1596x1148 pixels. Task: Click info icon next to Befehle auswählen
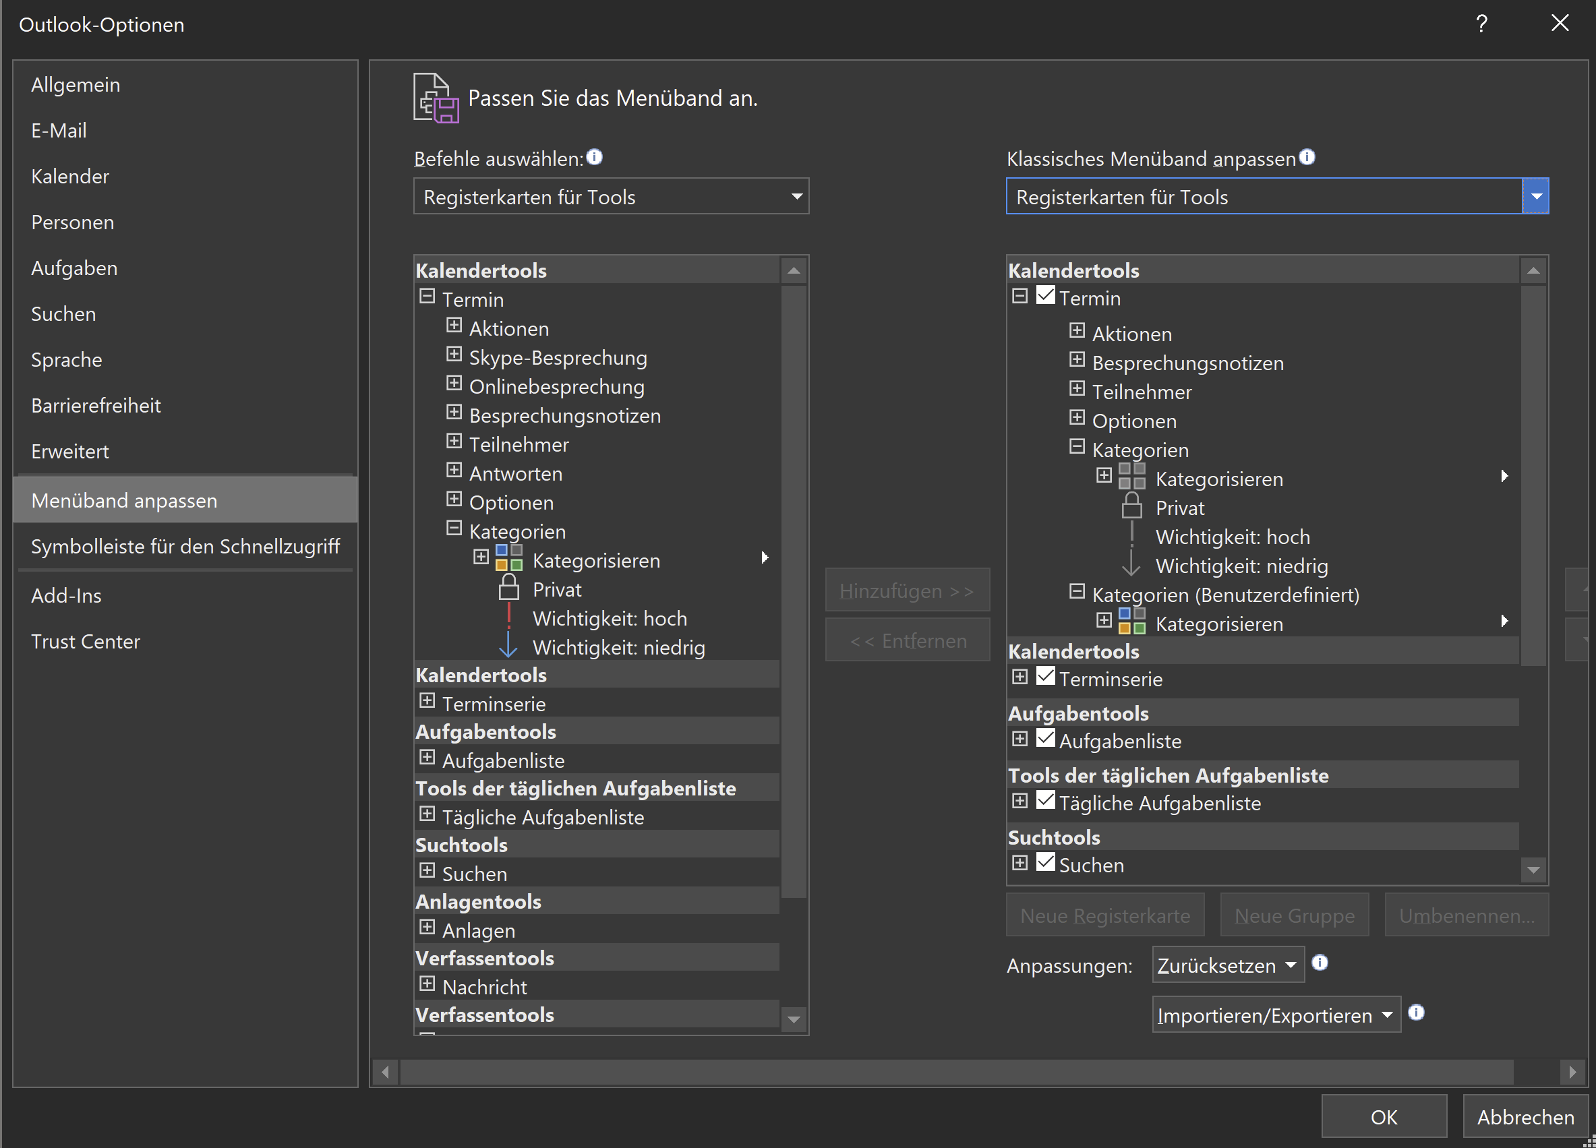click(595, 157)
